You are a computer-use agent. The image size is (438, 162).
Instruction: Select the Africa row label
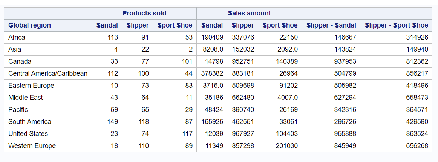click(x=17, y=37)
